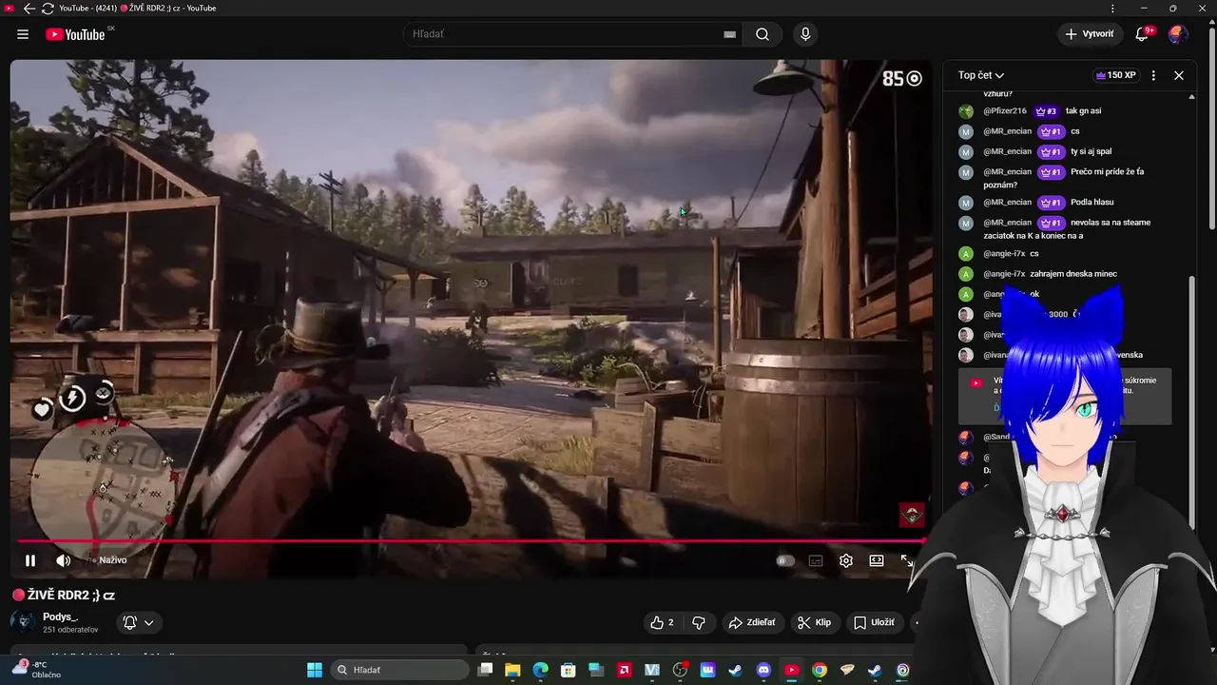Click chat message 'tak gn asi'
This screenshot has height=685, width=1217.
(1083, 111)
